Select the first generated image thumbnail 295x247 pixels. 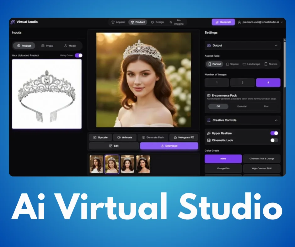click(96, 164)
